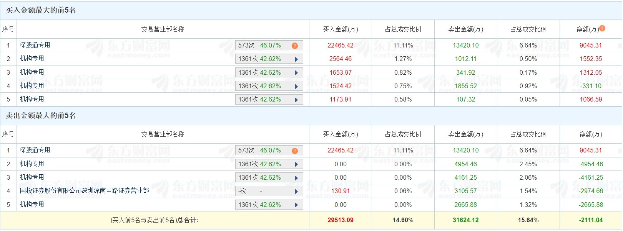Viewport: 623px width, 231px height.
Task: Expand arrow in buy row with 1653.97
Action: 296,73
